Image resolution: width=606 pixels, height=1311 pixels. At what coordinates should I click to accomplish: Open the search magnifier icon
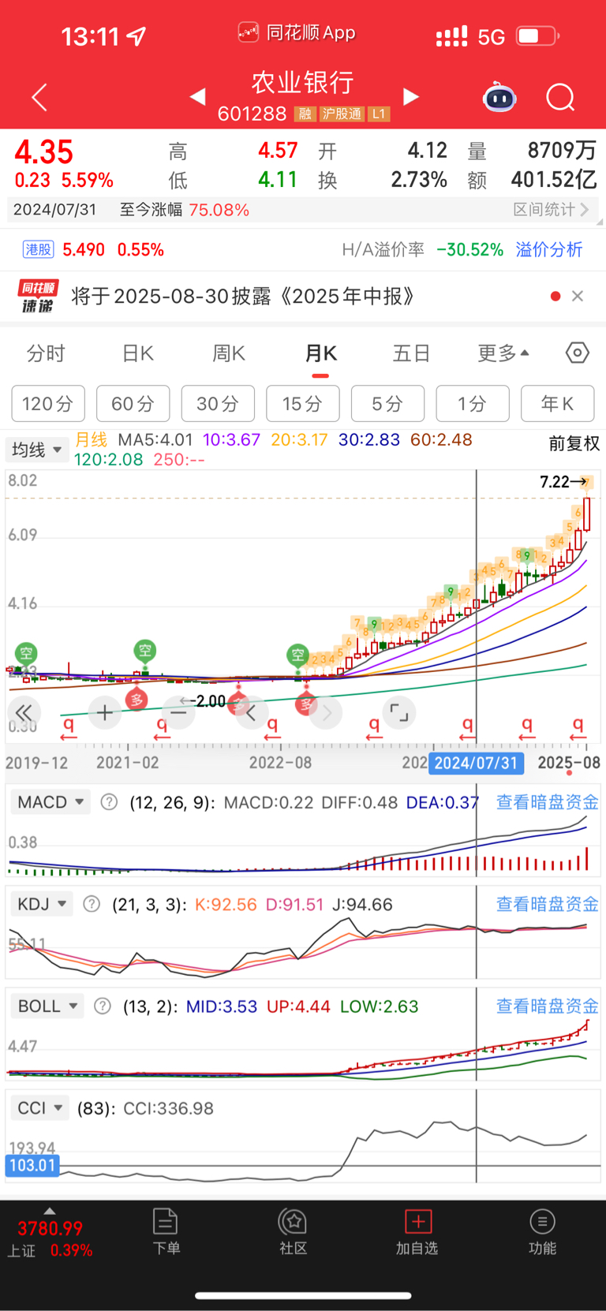pyautogui.click(x=560, y=98)
